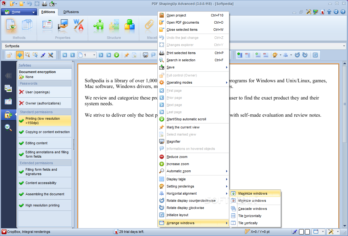Toggle Editing content permission
This screenshot has width=348, height=236.
pyautogui.click(x=45, y=143)
